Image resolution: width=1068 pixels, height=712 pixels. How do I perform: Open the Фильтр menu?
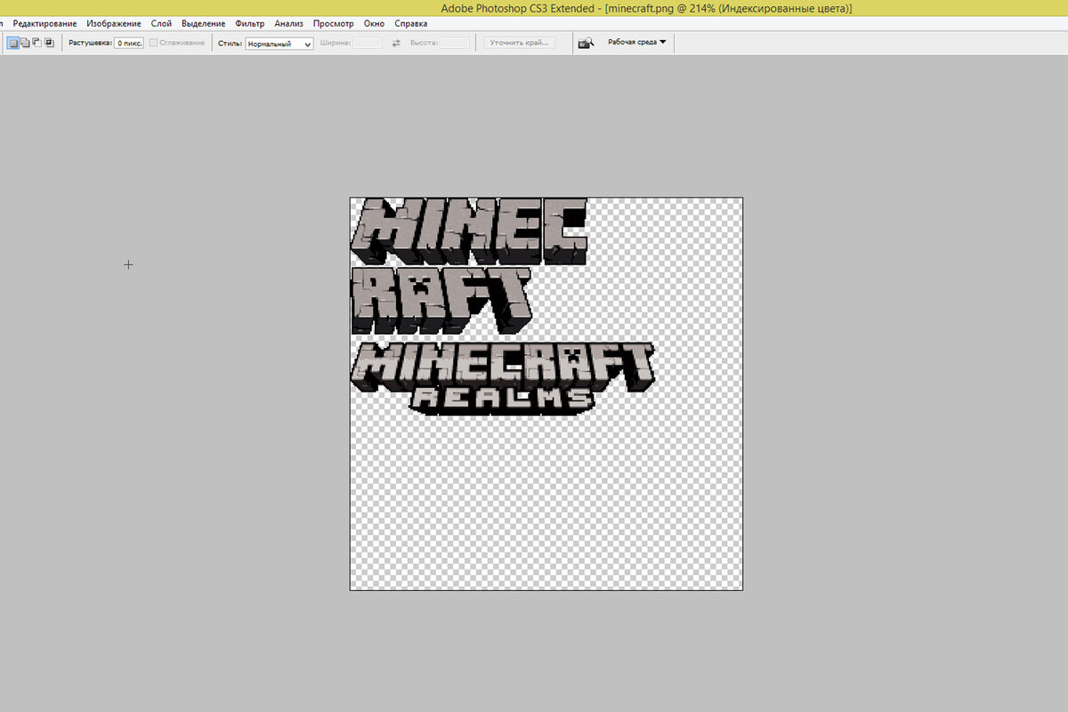tap(250, 23)
